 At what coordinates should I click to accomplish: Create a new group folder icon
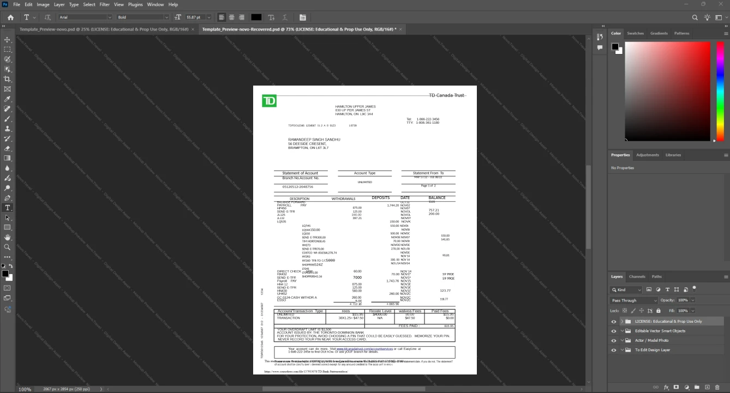(697, 387)
